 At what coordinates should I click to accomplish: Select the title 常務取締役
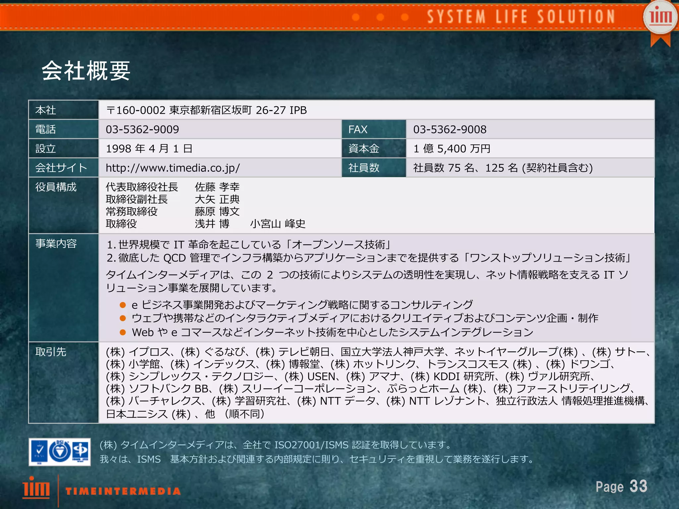[132, 211]
